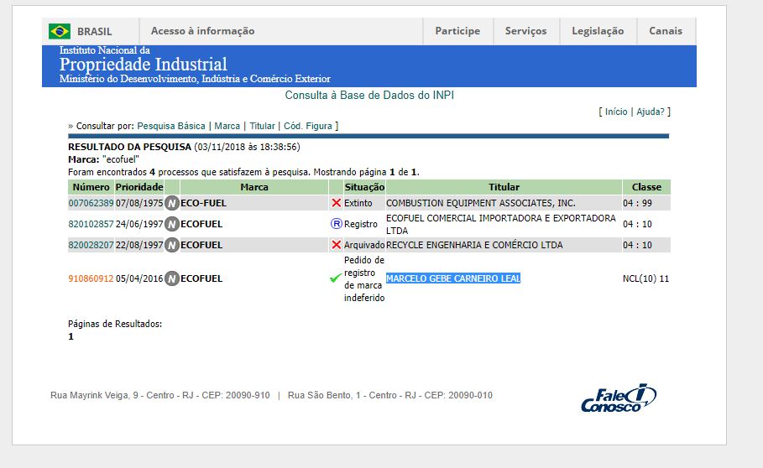Click highlighted MARCELO GEBE CARNEIRO LEAL text

tap(453, 278)
